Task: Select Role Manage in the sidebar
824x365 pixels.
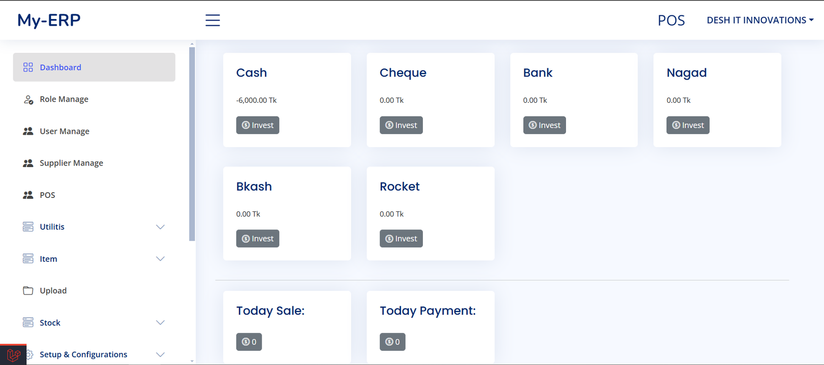Action: [64, 99]
